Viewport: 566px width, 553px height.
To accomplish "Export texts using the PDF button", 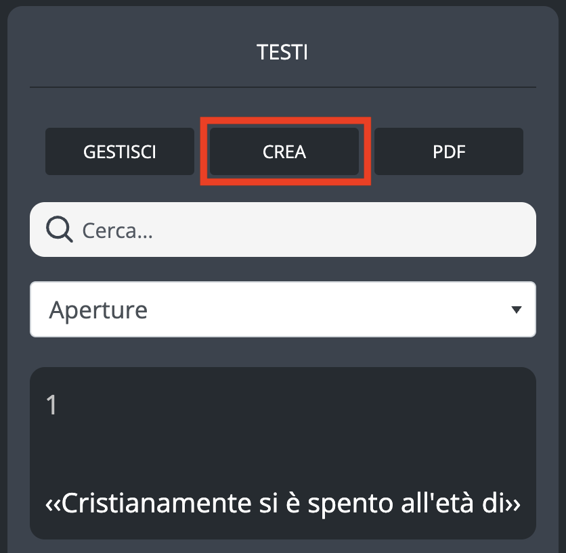I will tap(449, 151).
